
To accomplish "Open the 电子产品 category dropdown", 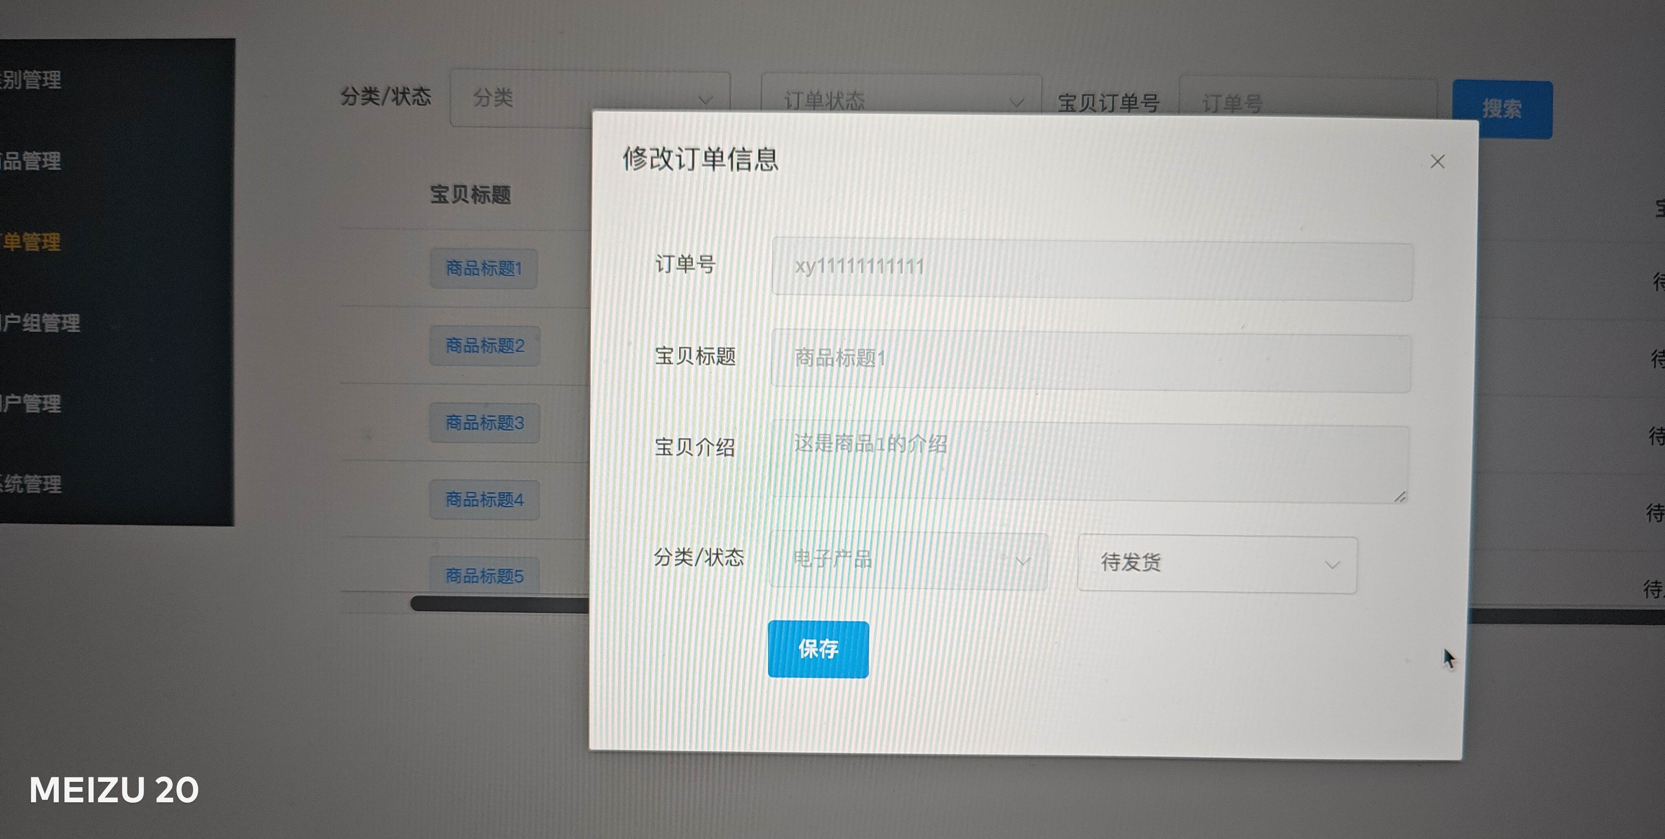I will pos(908,560).
